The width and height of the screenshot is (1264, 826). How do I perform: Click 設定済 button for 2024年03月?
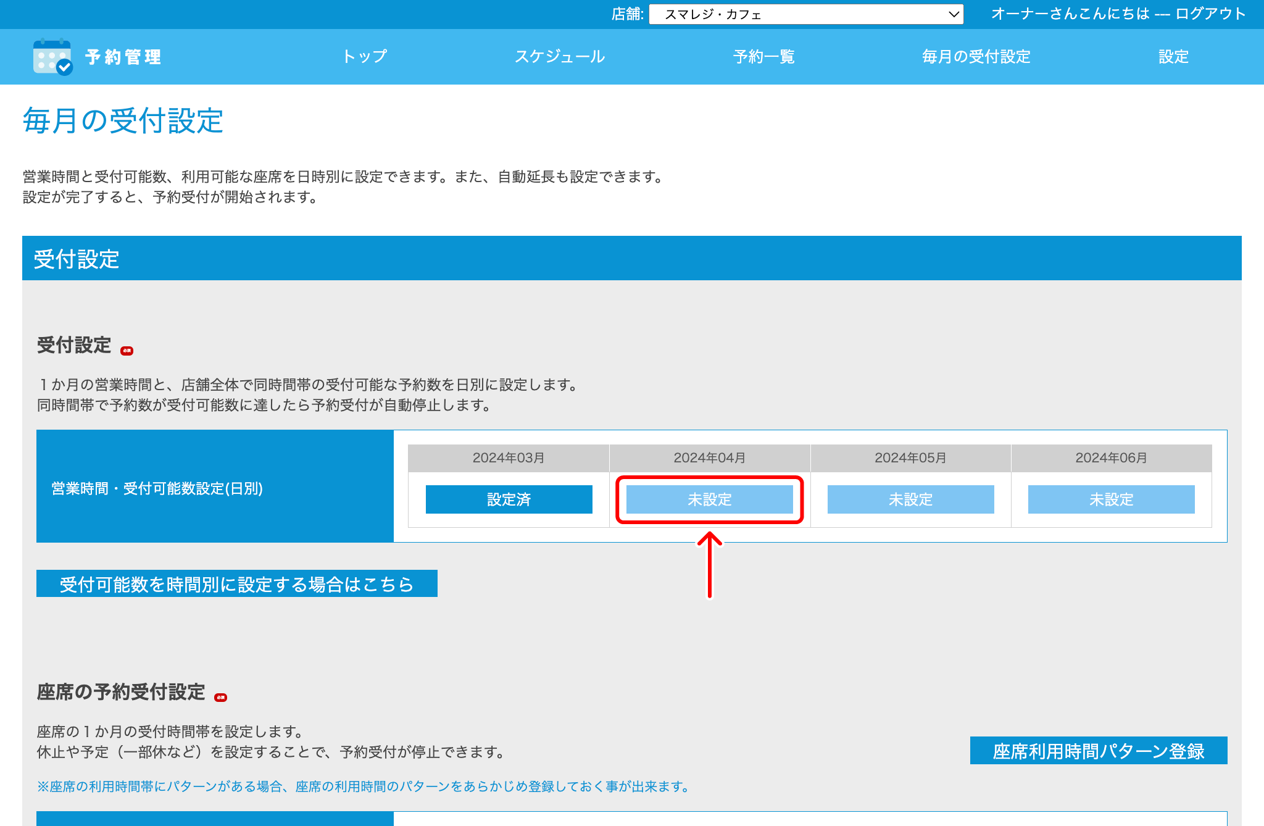509,499
